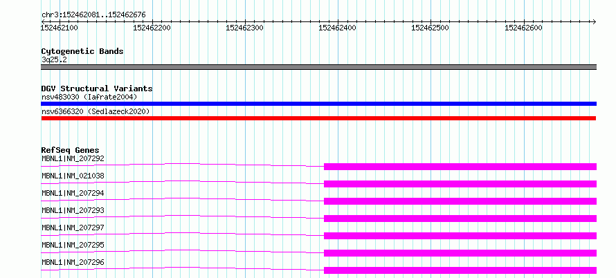Open the DGV Structural Variants track heading

click(x=97, y=89)
